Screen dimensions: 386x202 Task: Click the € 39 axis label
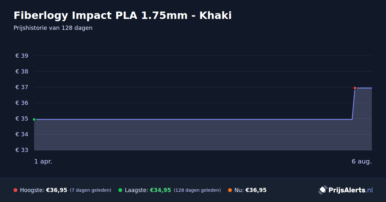point(22,56)
